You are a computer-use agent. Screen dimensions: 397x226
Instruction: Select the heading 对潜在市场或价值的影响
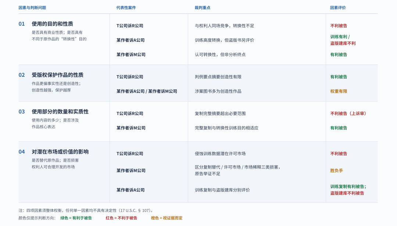(x=60, y=152)
